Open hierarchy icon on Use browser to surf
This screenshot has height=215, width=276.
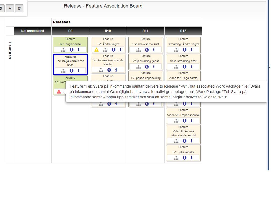pos(139,50)
